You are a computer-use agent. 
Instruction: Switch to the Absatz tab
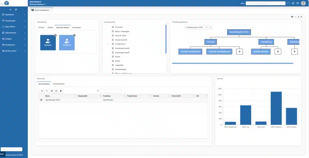(x=50, y=27)
